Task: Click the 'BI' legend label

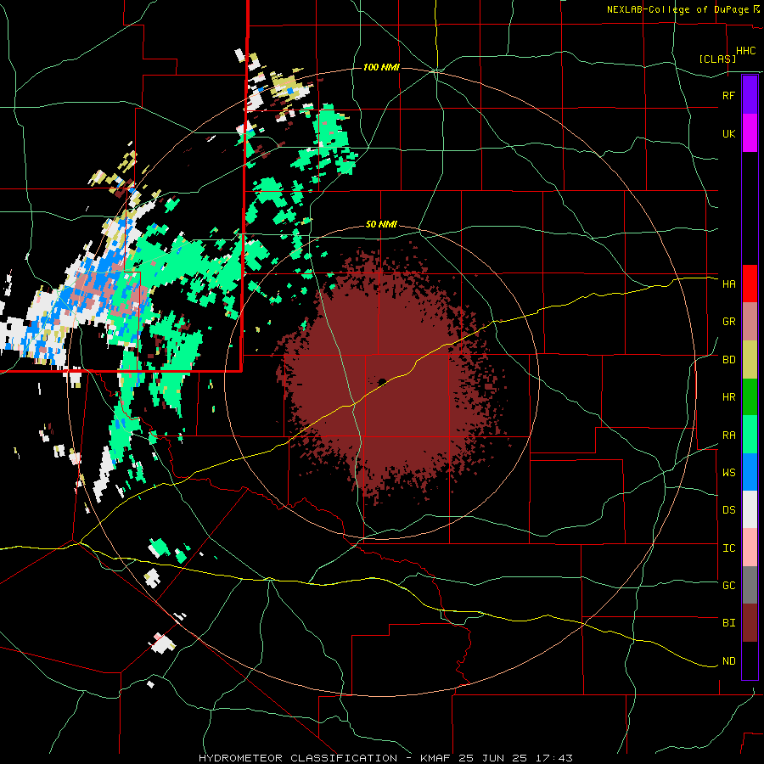Action: tap(728, 623)
